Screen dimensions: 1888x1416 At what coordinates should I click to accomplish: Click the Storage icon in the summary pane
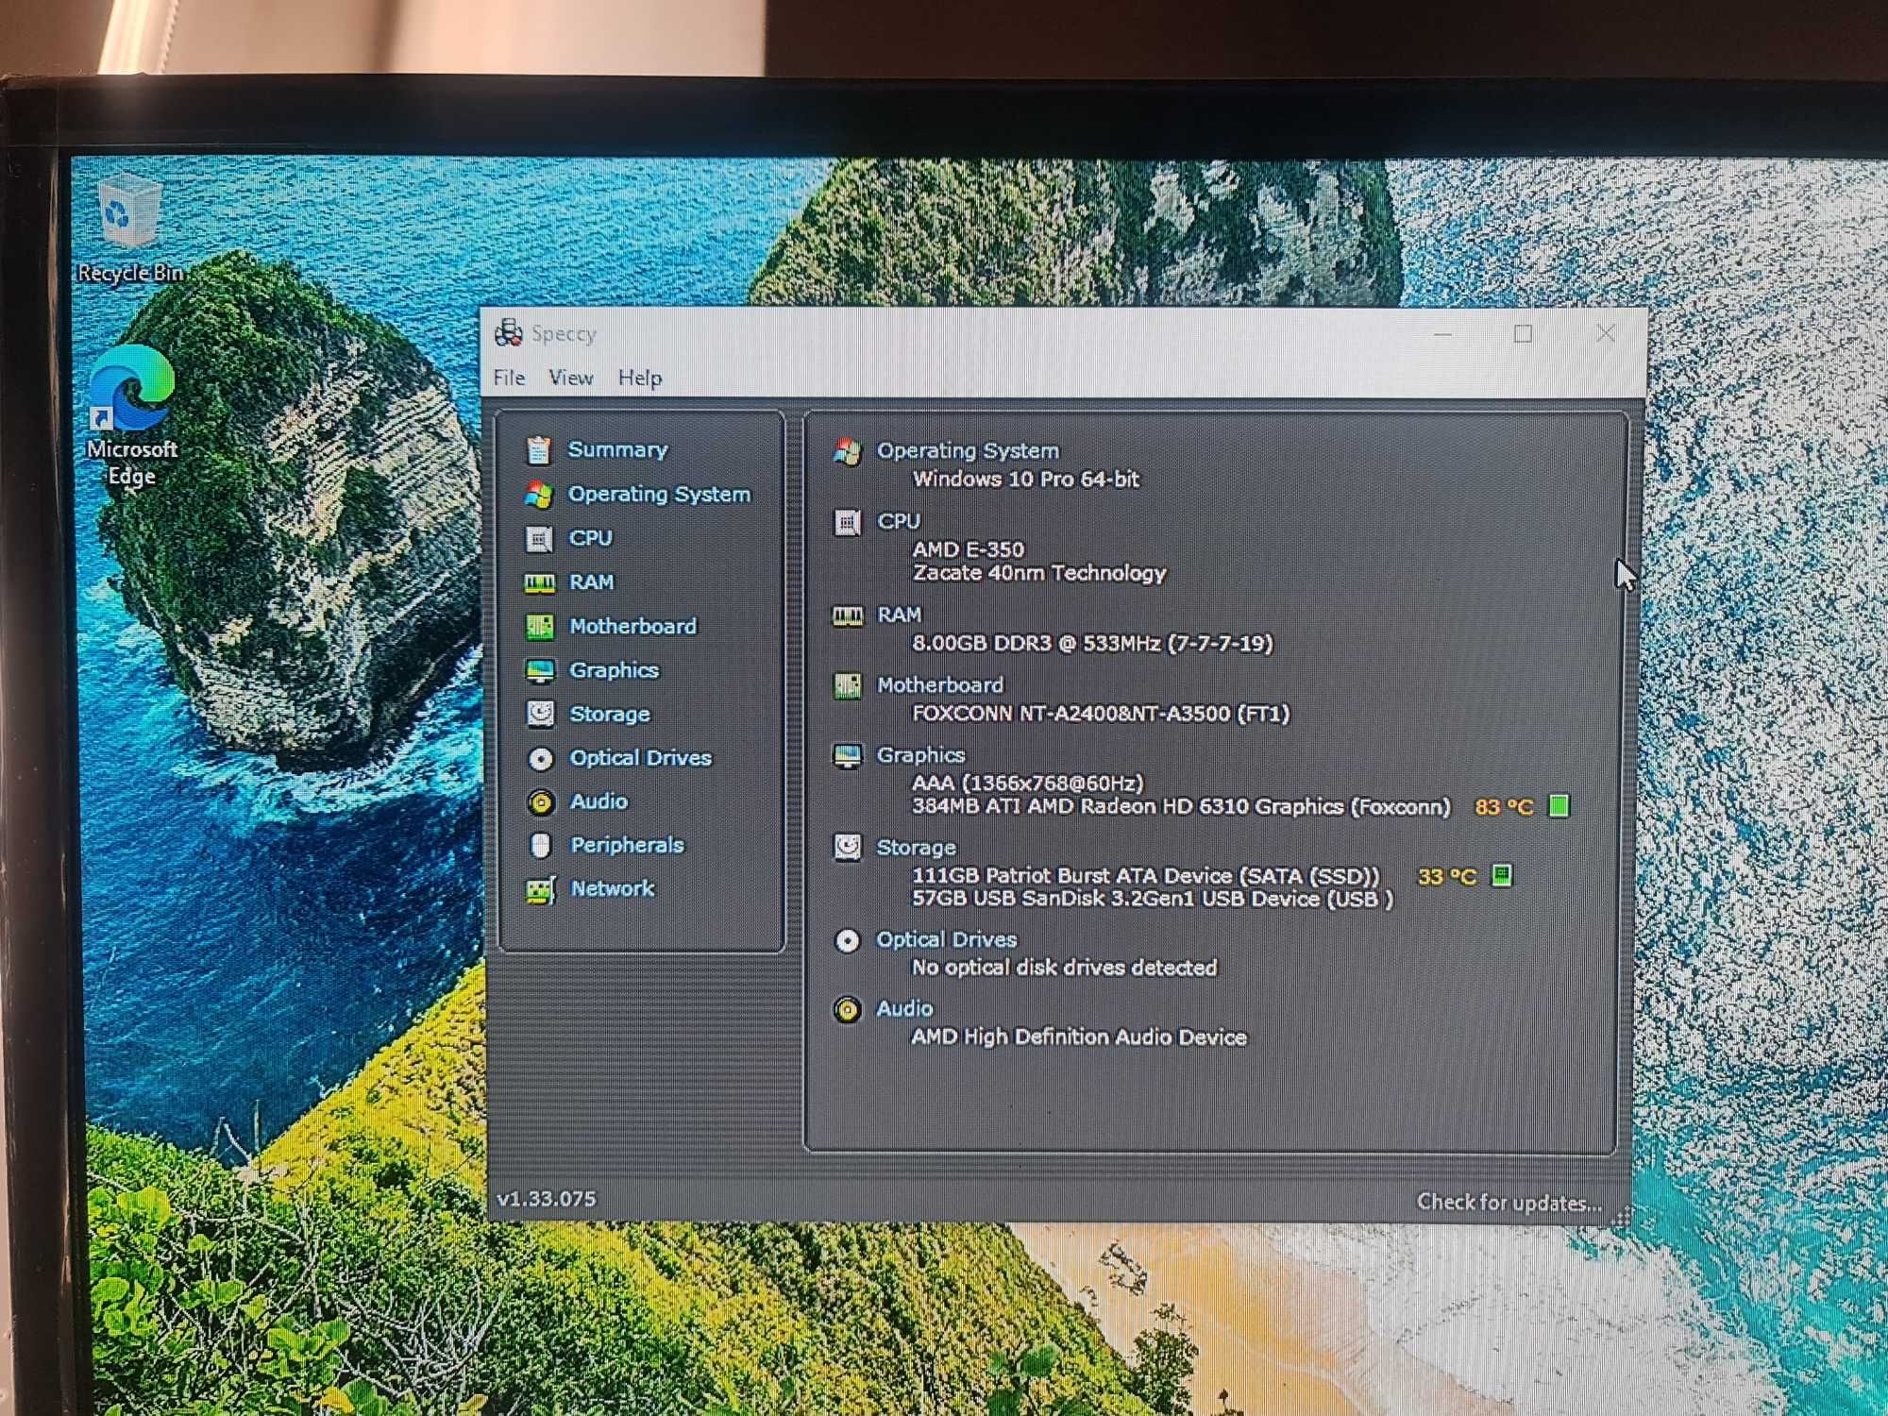coord(847,847)
